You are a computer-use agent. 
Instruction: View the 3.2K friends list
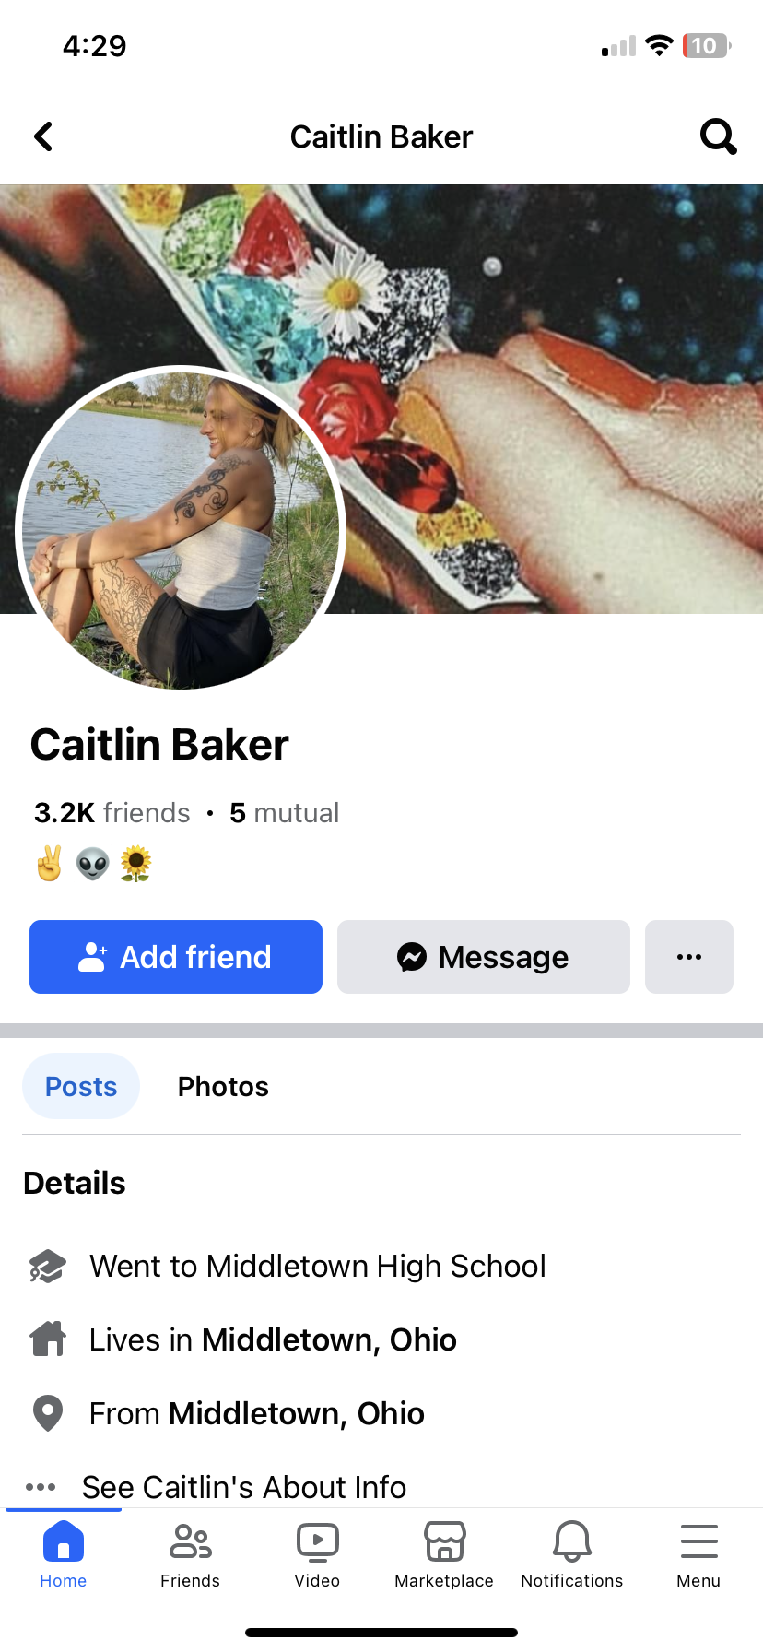pos(112,812)
